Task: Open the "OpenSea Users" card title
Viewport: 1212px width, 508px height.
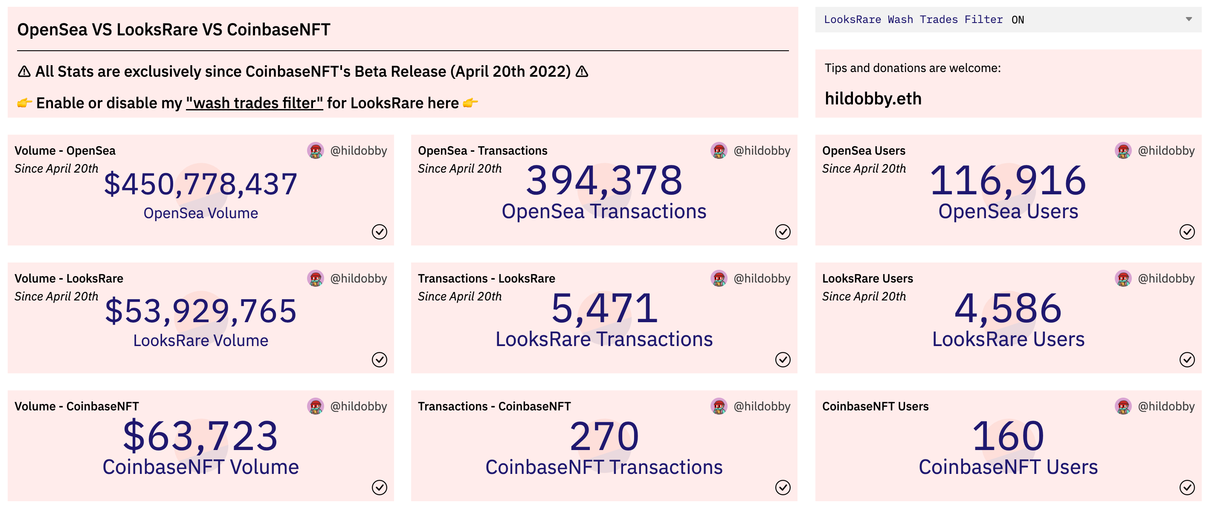Action: point(864,151)
